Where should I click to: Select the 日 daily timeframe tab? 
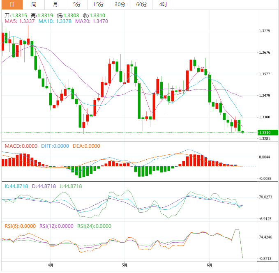12,5
